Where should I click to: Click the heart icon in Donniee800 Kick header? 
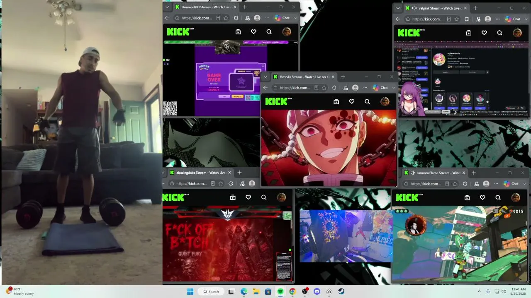coord(253,32)
